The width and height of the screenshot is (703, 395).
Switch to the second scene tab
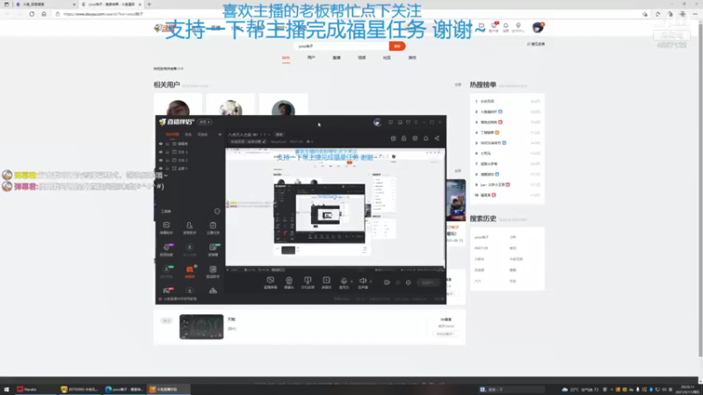pos(188,134)
